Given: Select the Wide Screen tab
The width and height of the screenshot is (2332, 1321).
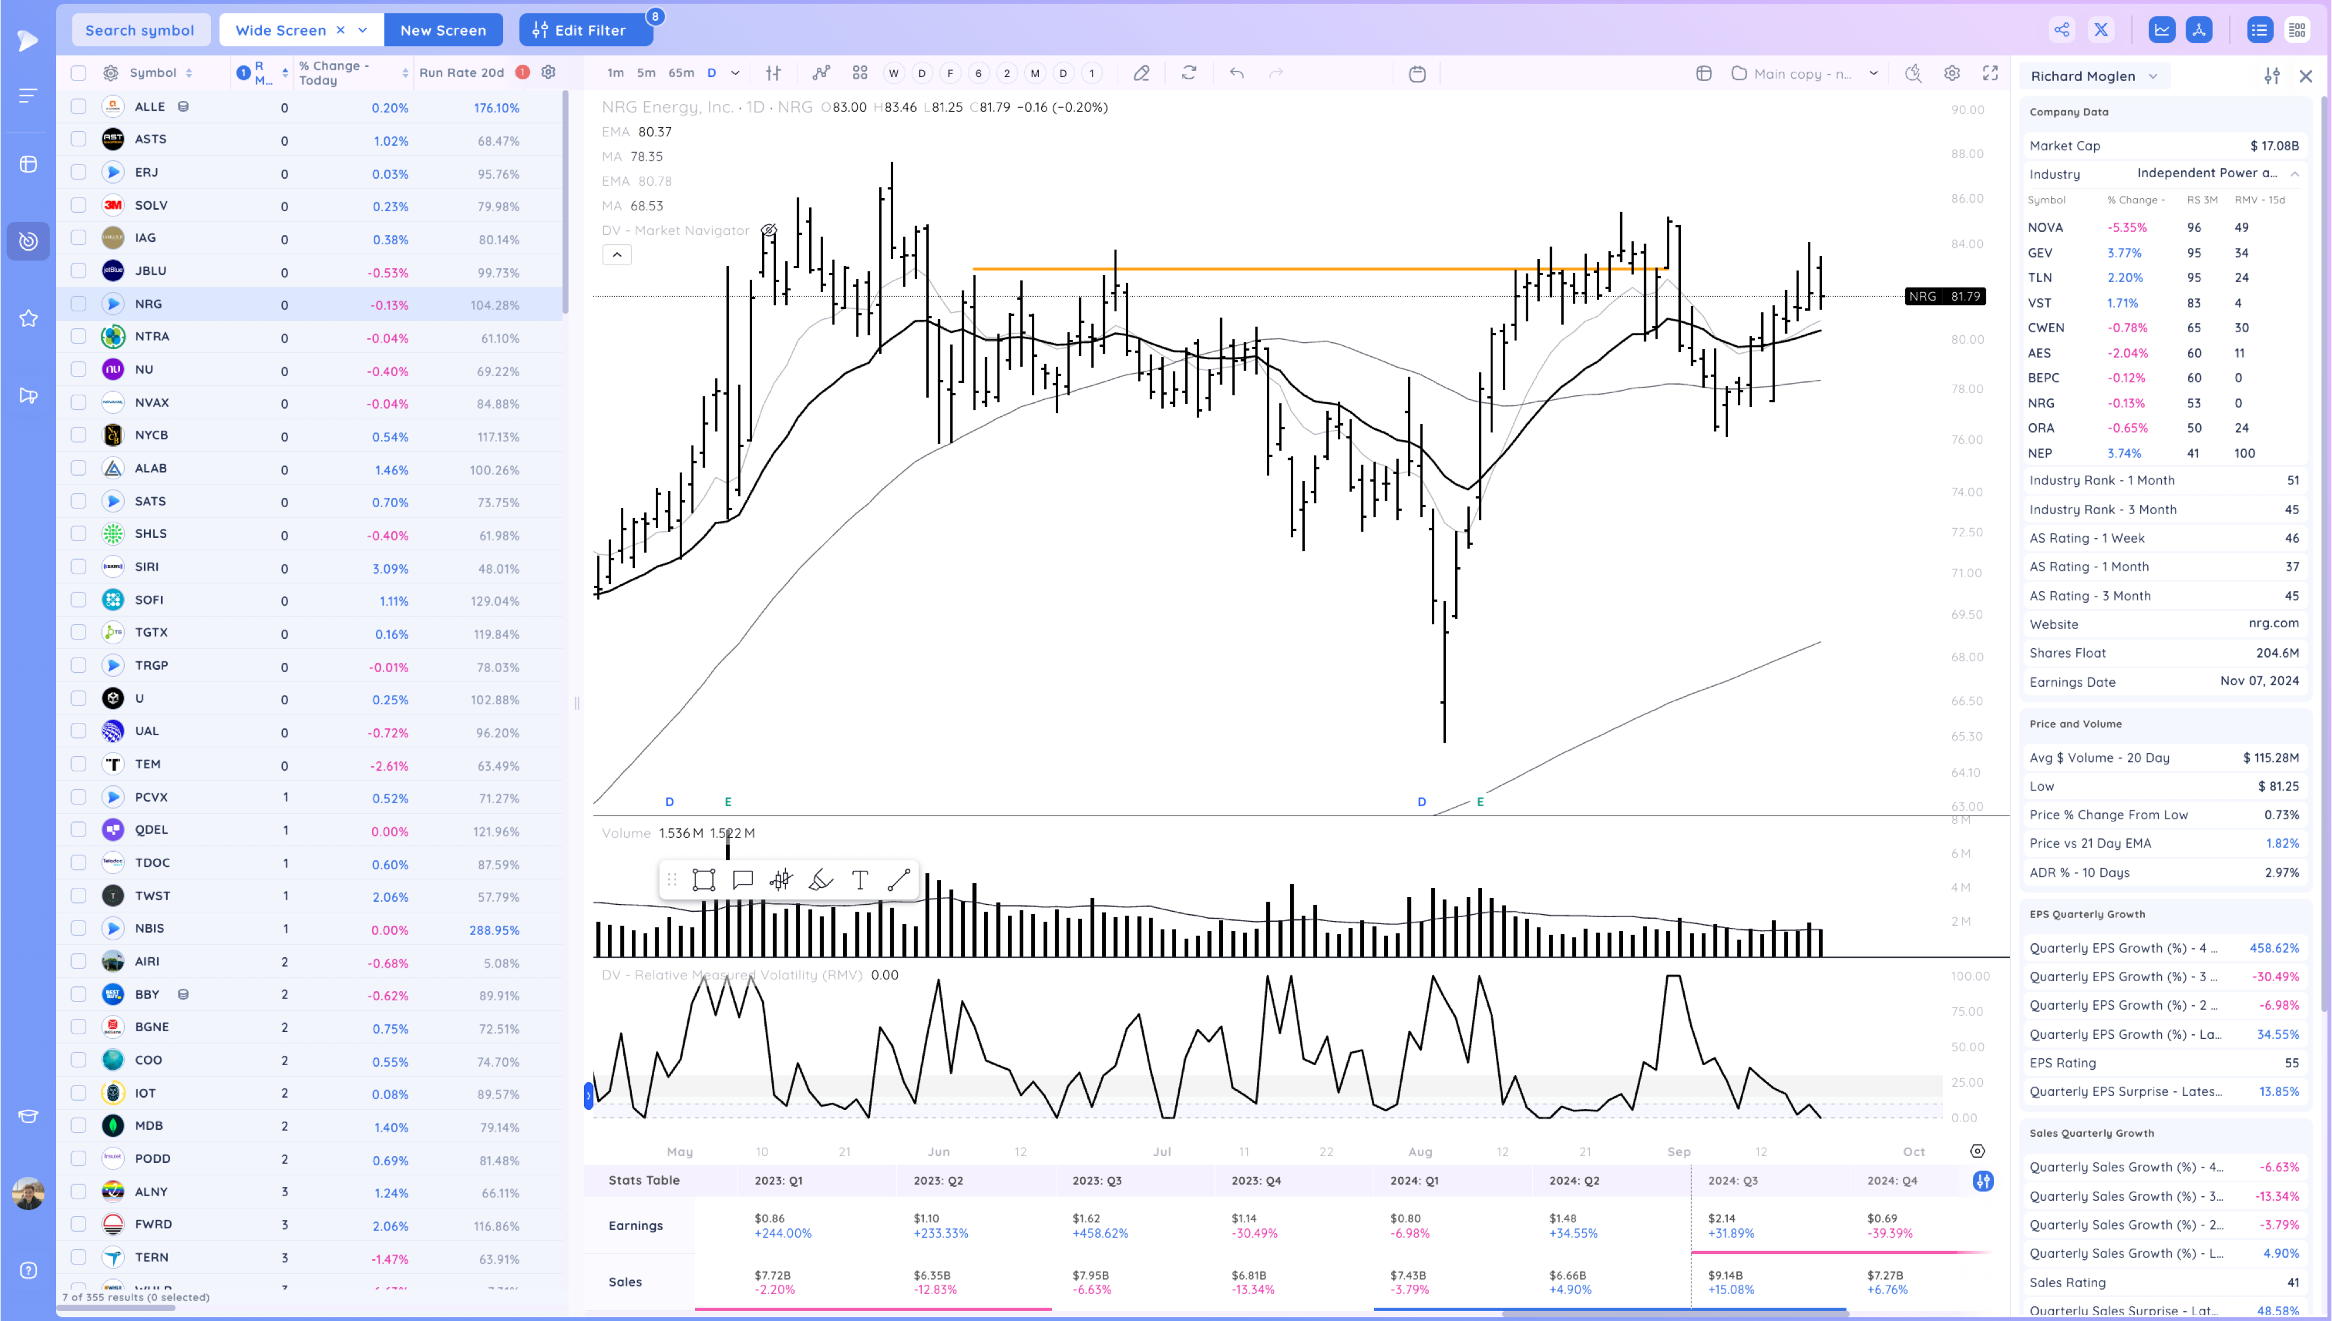Looking at the screenshot, I should click(x=280, y=30).
